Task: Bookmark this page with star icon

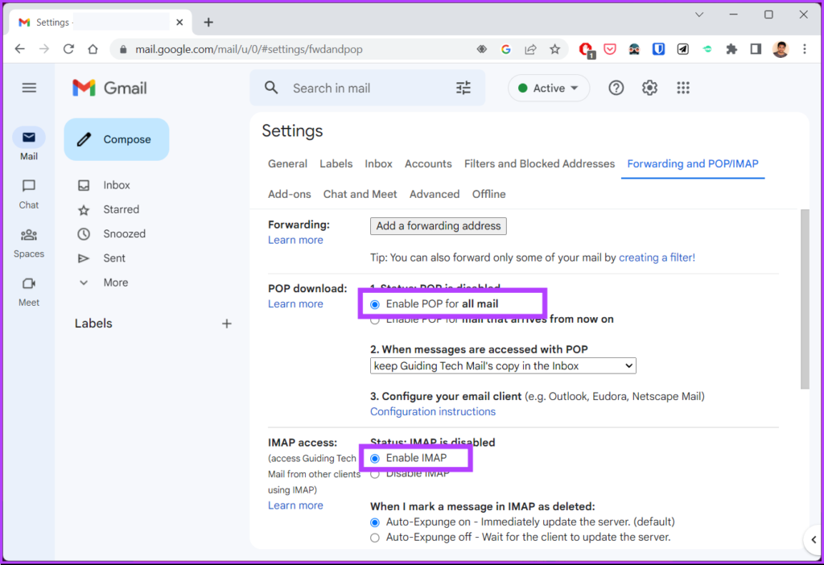Action: pyautogui.click(x=555, y=49)
